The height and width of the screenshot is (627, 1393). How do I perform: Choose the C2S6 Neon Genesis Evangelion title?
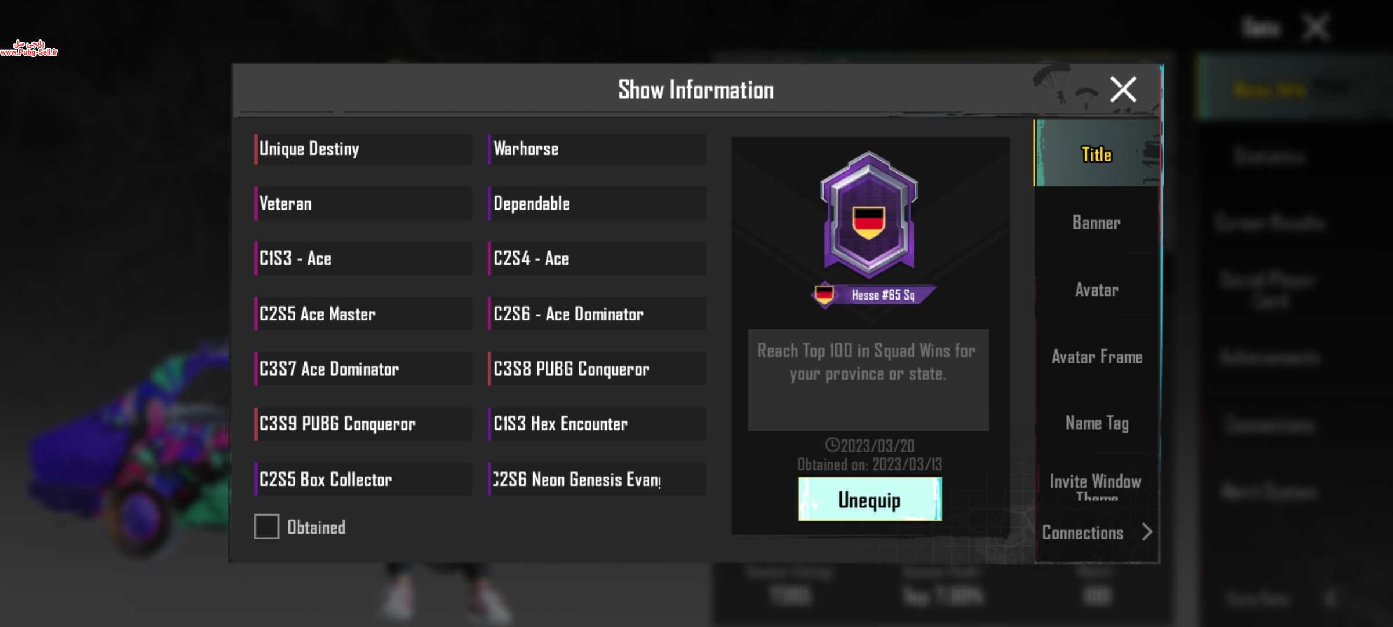(x=597, y=479)
